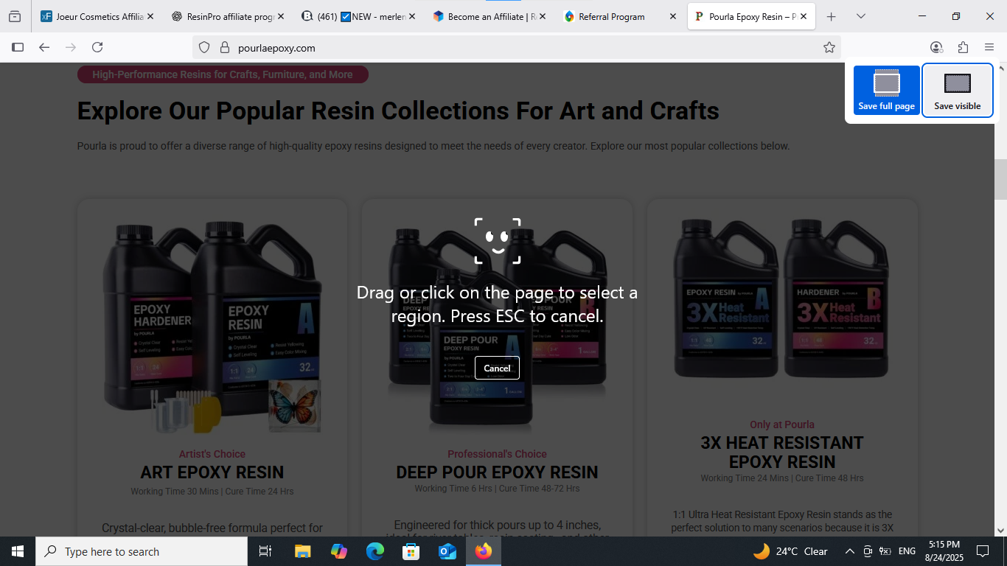The height and width of the screenshot is (566, 1007).
Task: Click the High-Performance Resins pill label
Action: (223, 74)
